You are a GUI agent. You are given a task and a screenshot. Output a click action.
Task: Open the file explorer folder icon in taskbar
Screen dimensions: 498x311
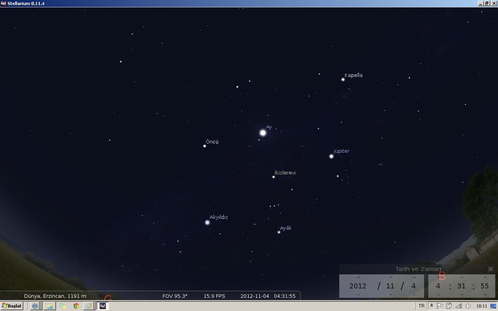49,306
